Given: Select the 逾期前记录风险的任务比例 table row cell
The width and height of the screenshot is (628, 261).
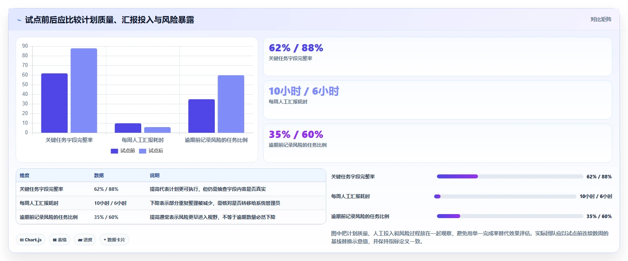Looking at the screenshot, I should coord(49,217).
